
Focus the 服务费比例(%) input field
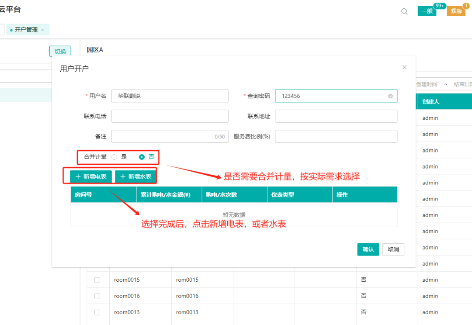(x=336, y=136)
